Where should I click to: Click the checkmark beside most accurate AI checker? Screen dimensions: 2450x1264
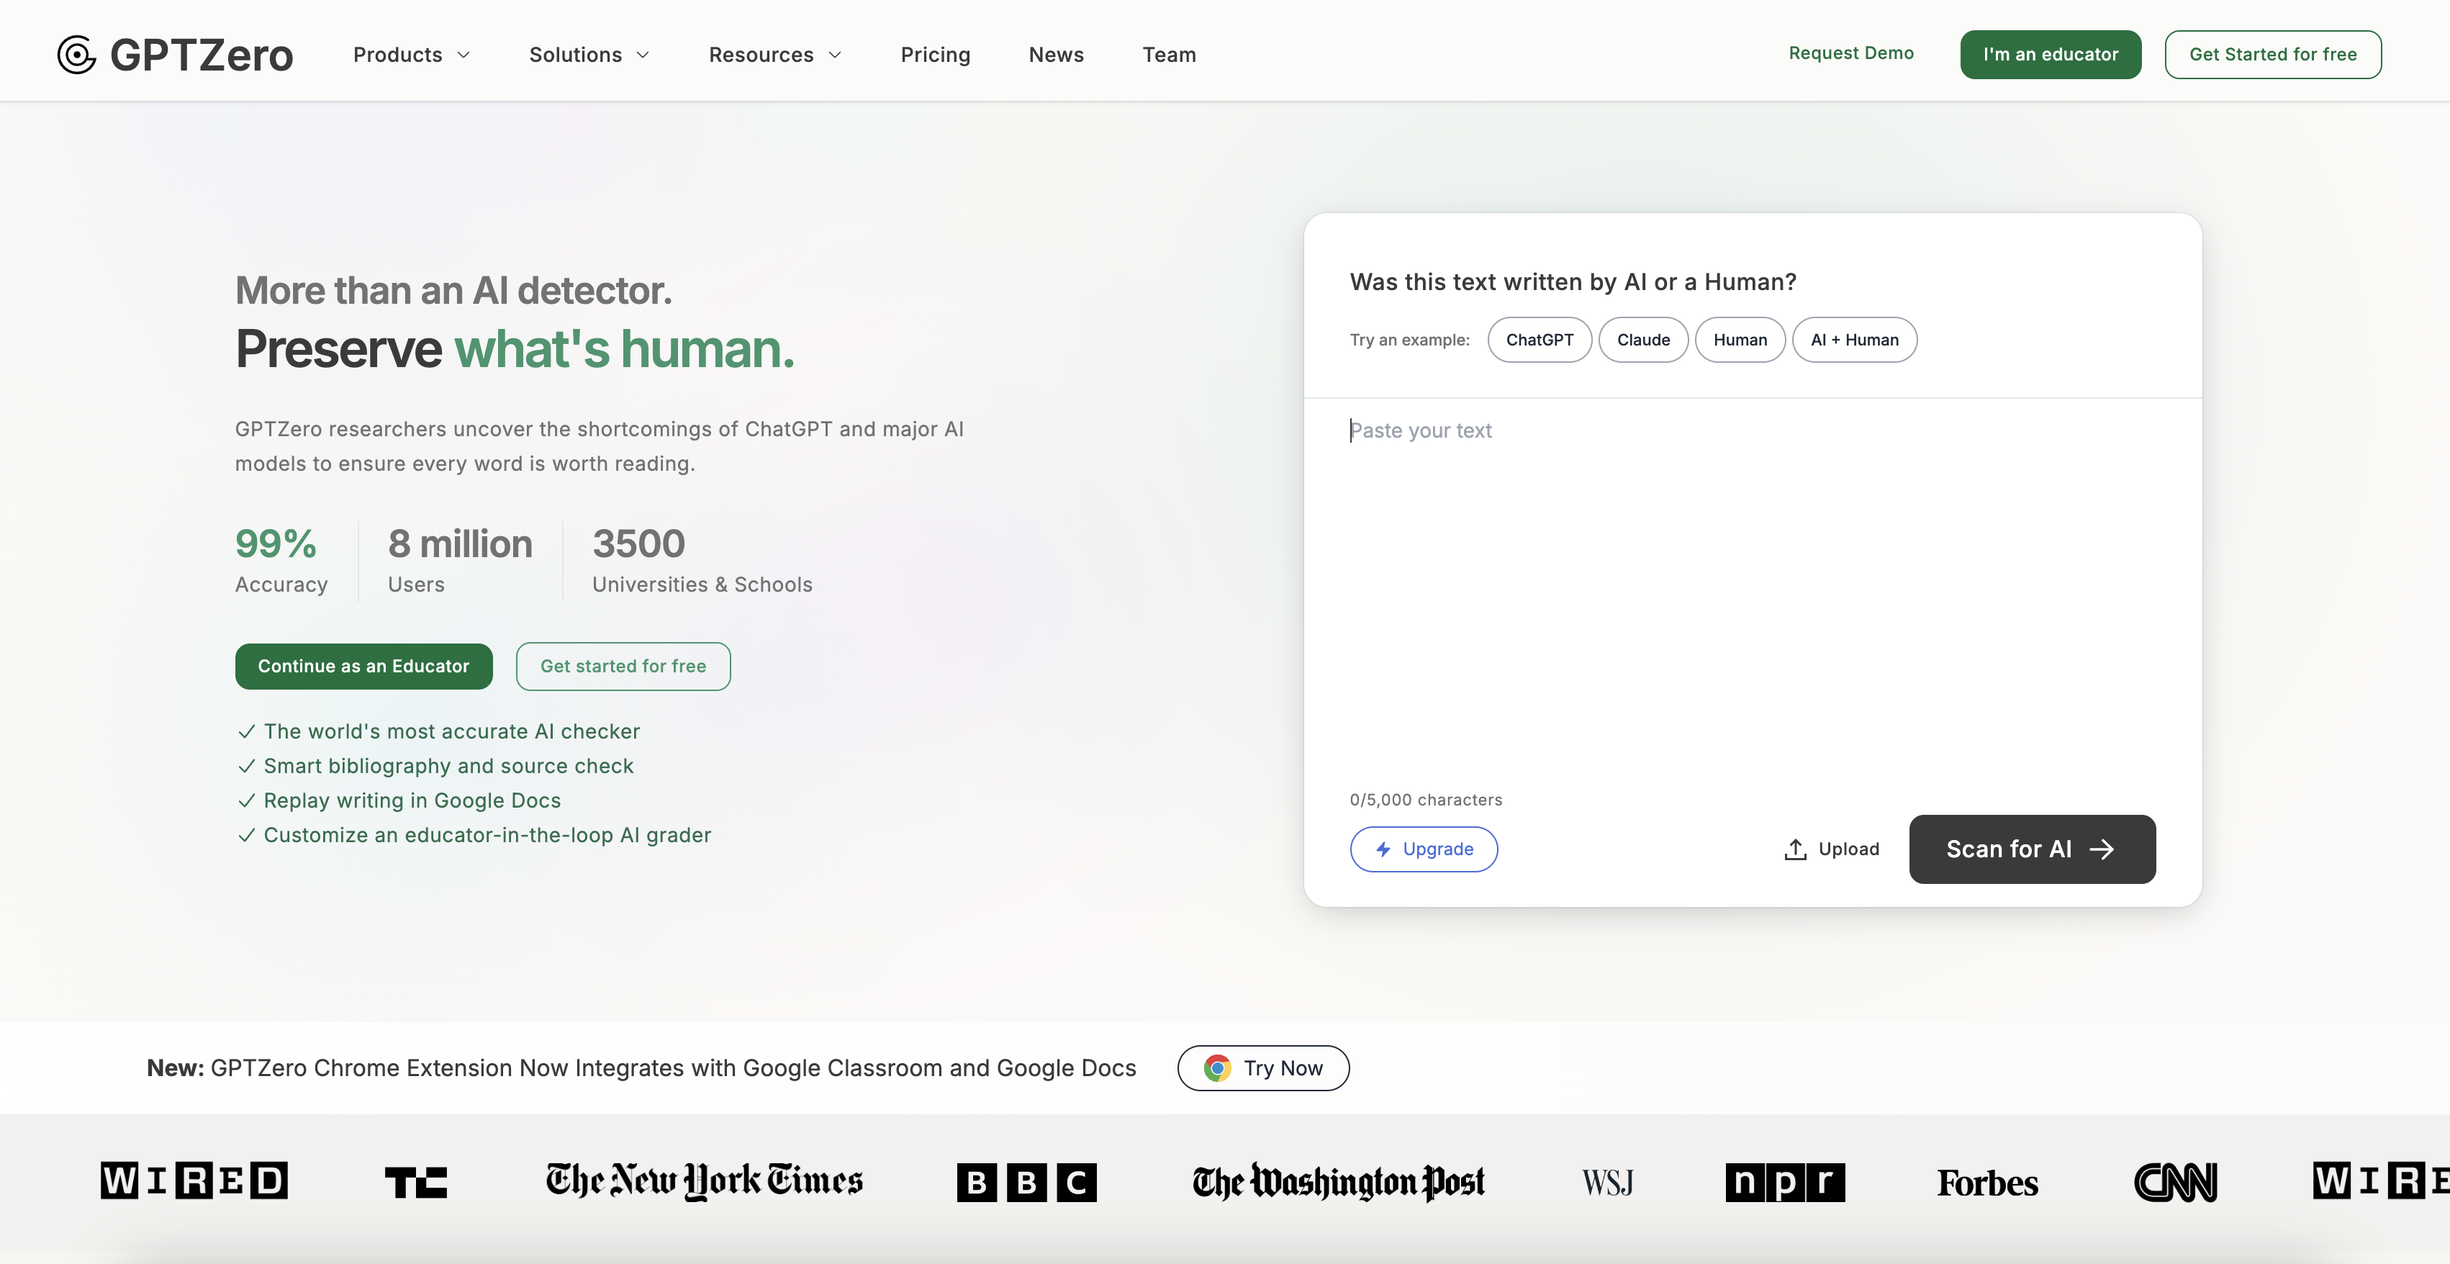click(x=246, y=731)
